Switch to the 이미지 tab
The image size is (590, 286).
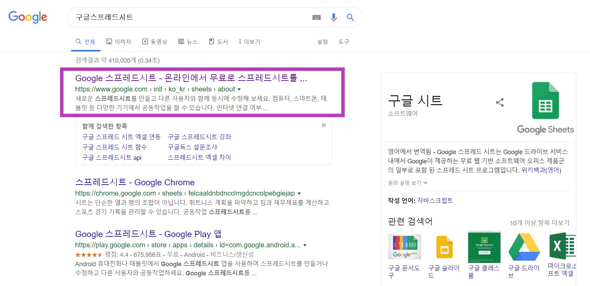coord(119,42)
